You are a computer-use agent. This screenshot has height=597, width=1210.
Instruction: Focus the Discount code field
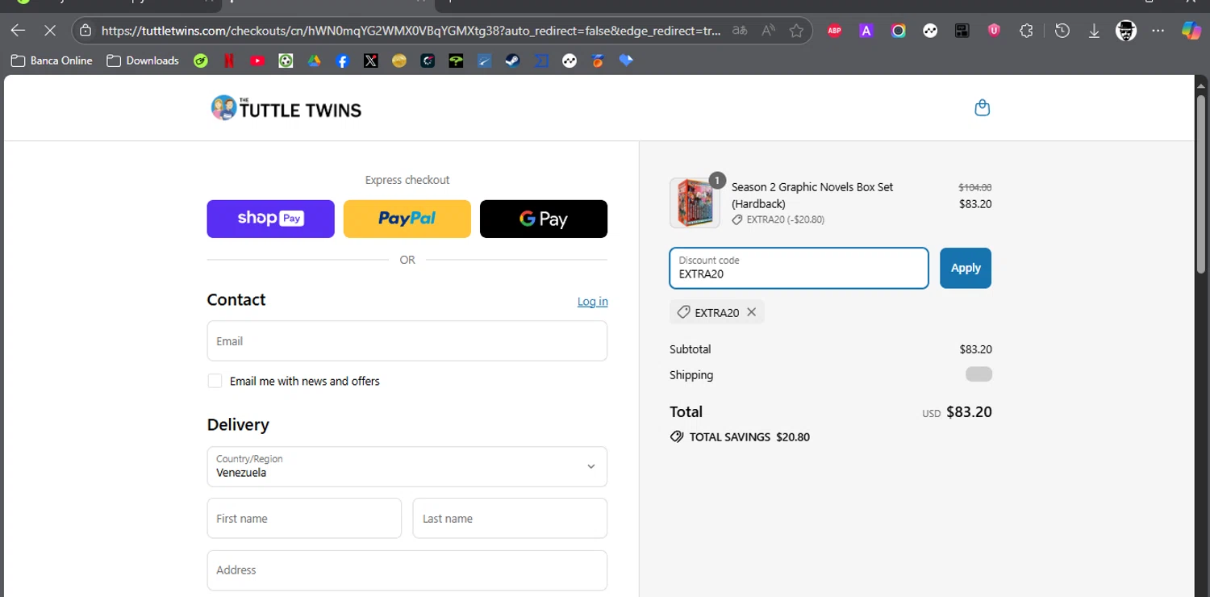799,268
